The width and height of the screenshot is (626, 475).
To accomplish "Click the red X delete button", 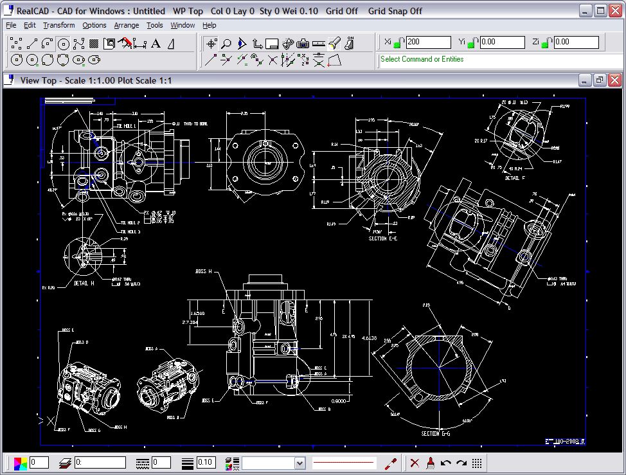I will tap(415, 463).
